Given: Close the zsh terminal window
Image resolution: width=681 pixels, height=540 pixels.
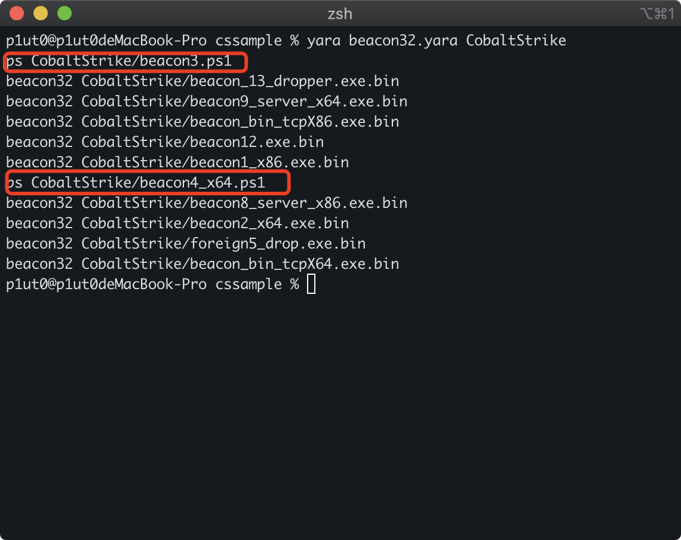Looking at the screenshot, I should point(17,14).
